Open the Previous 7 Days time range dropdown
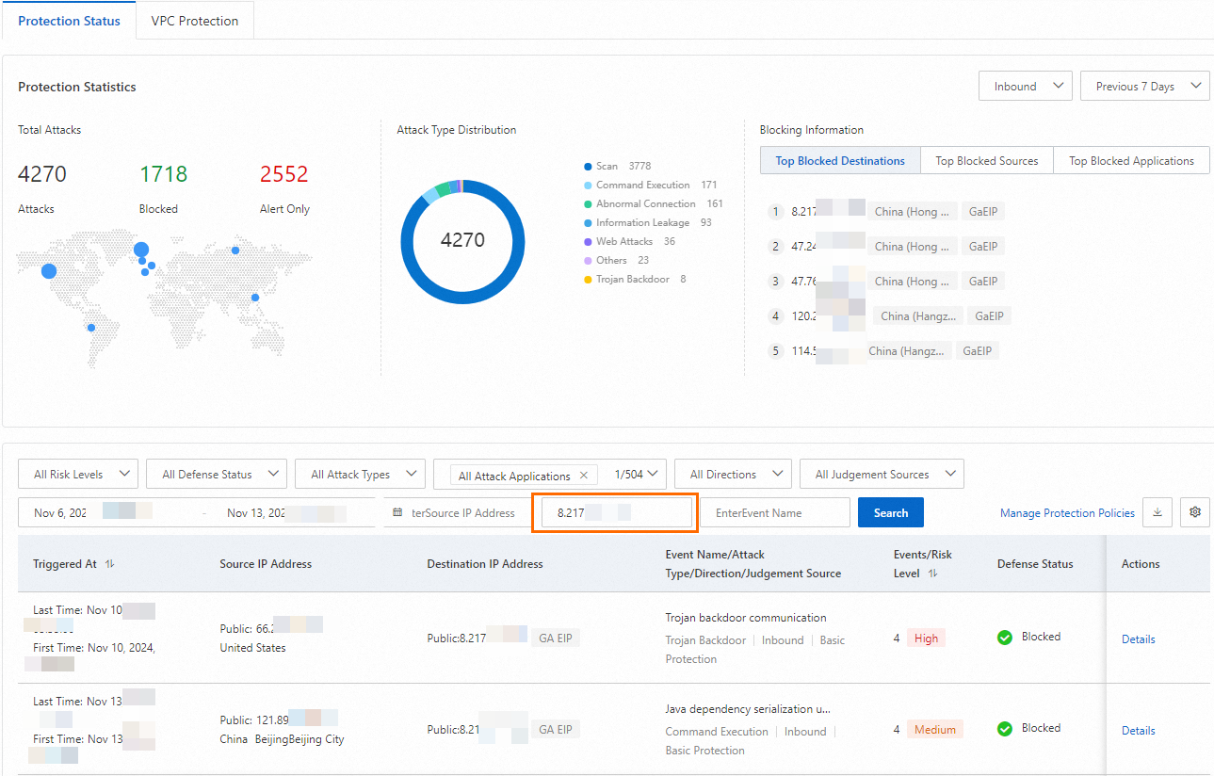 (1144, 87)
